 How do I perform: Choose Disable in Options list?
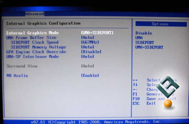point(144,33)
